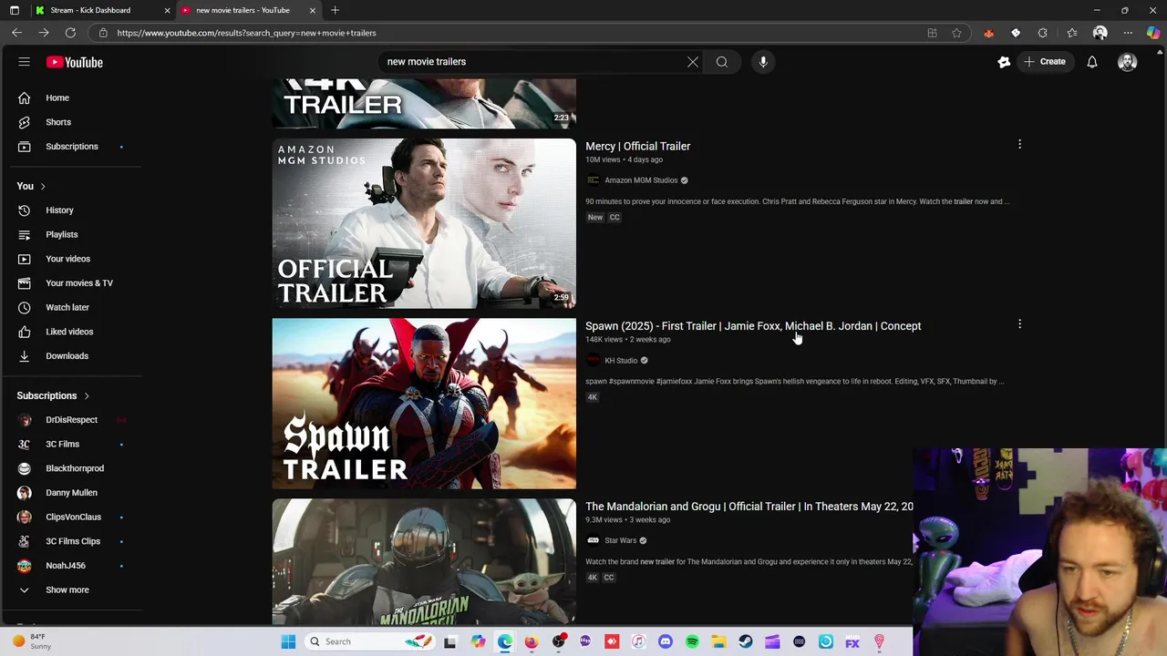
Task: Open the KH Studio channel
Action: 621,361
